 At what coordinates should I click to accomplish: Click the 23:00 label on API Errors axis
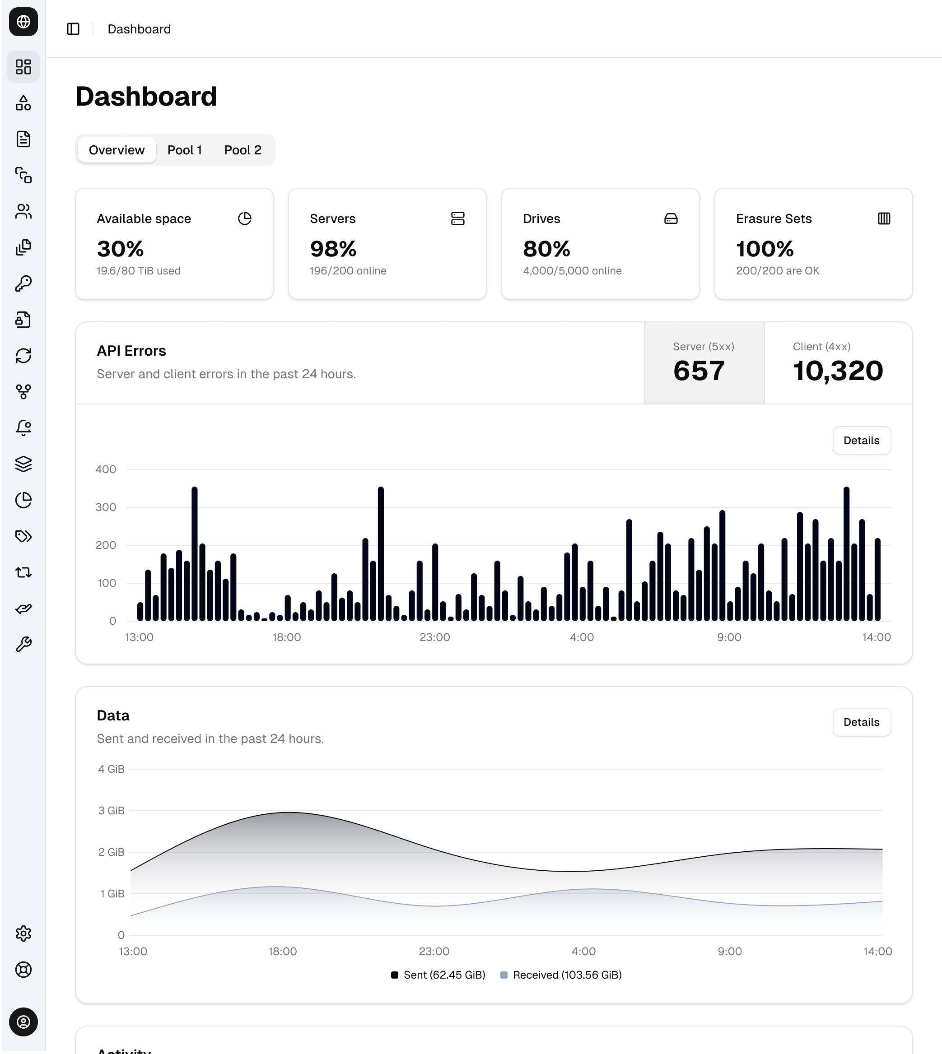[x=435, y=637]
